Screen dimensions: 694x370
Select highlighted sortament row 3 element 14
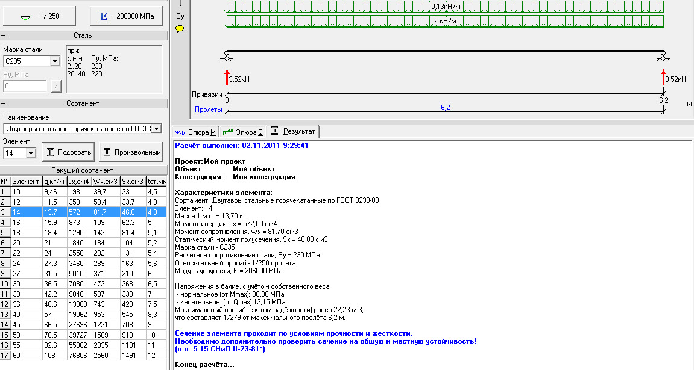pyautogui.click(x=83, y=212)
